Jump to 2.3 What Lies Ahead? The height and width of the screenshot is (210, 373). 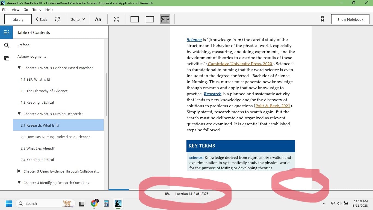(x=38, y=148)
